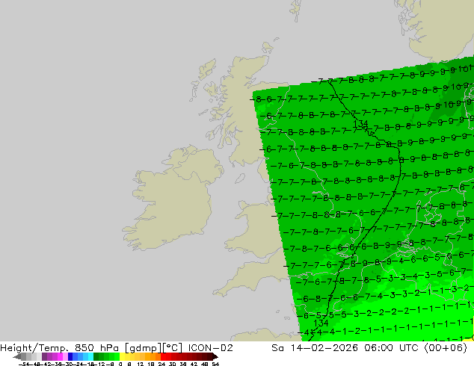Screen dimensions: 474x366
Task: Click the dark purple legend swatch
Action: (x=44, y=356)
